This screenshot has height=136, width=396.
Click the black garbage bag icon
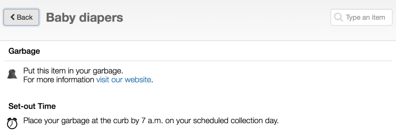tap(12, 74)
